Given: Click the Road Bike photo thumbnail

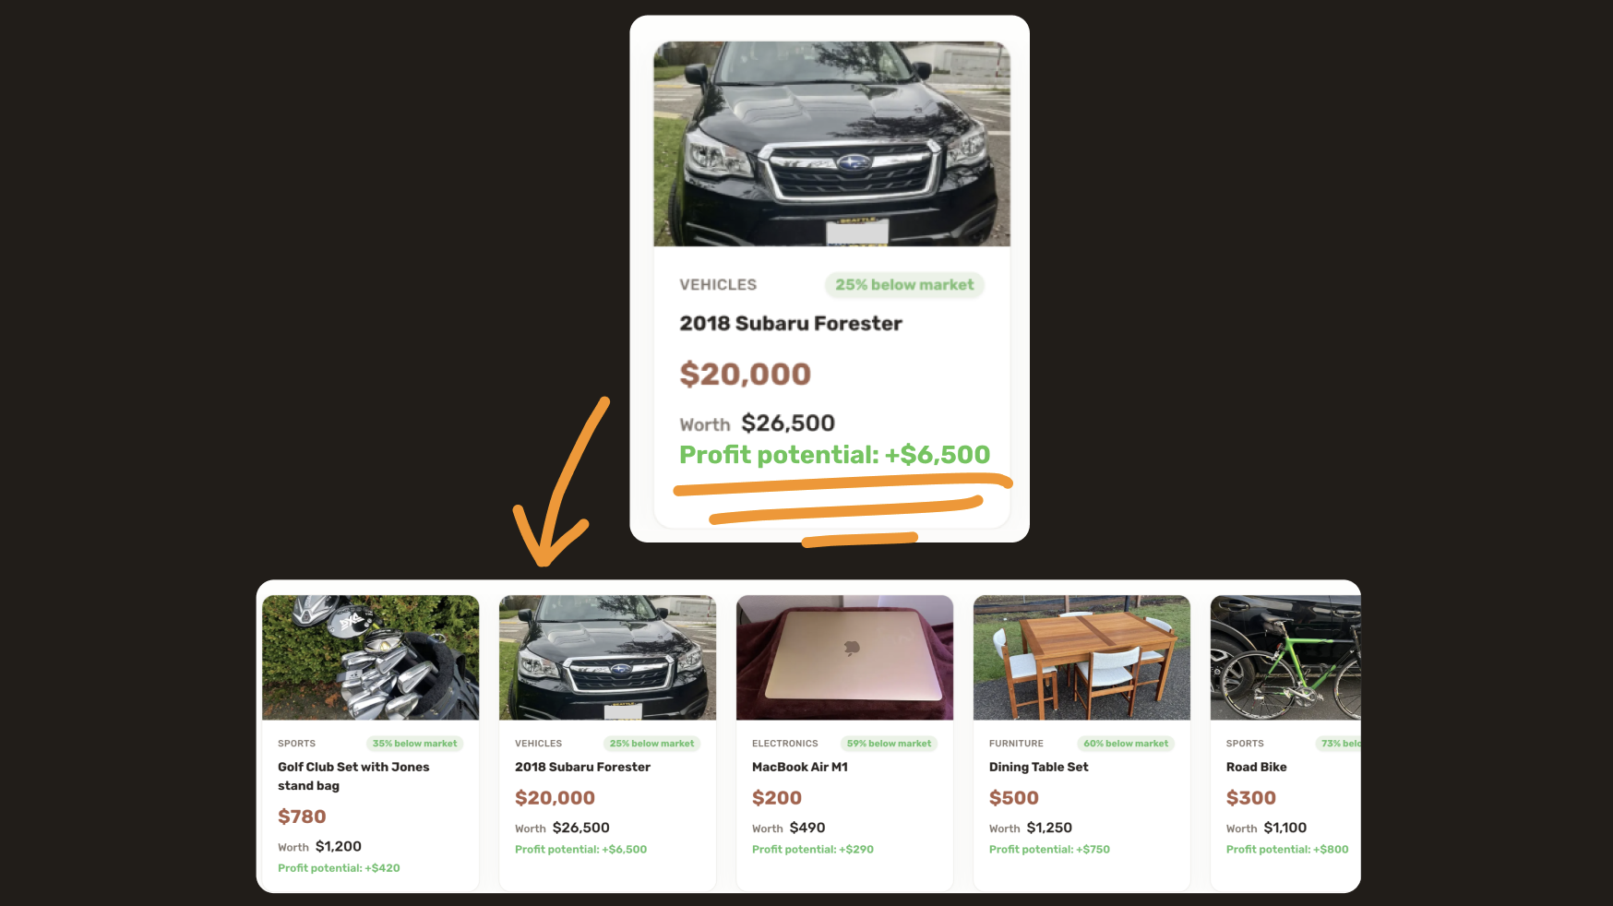Looking at the screenshot, I should [x=1285, y=657].
